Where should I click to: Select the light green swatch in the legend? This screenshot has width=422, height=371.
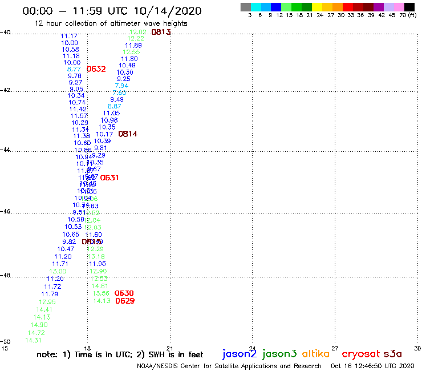(x=286, y=7)
